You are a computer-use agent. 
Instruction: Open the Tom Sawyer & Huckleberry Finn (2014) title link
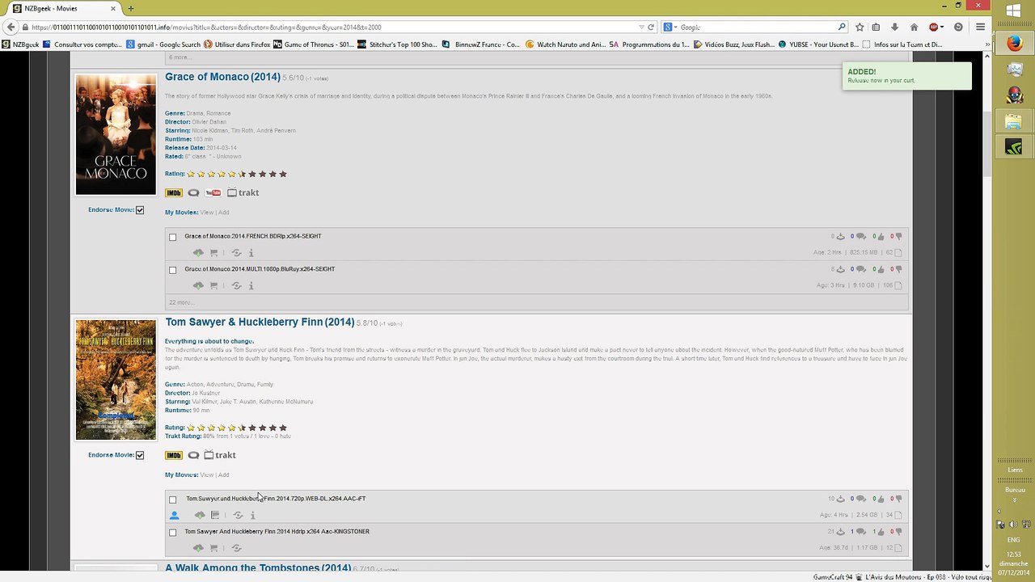[x=260, y=322]
